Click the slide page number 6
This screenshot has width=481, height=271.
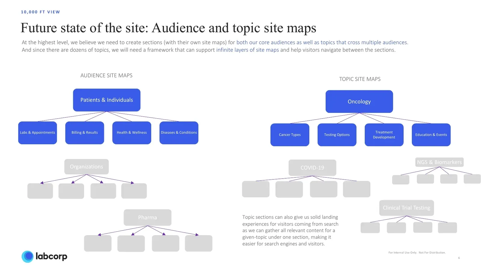tap(459, 258)
